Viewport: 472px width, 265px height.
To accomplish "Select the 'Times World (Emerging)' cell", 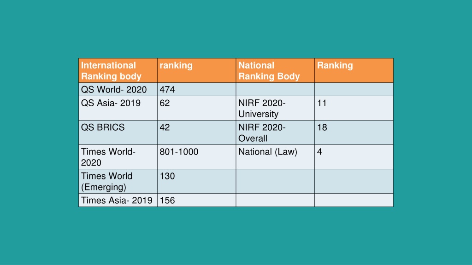I will (x=118, y=181).
